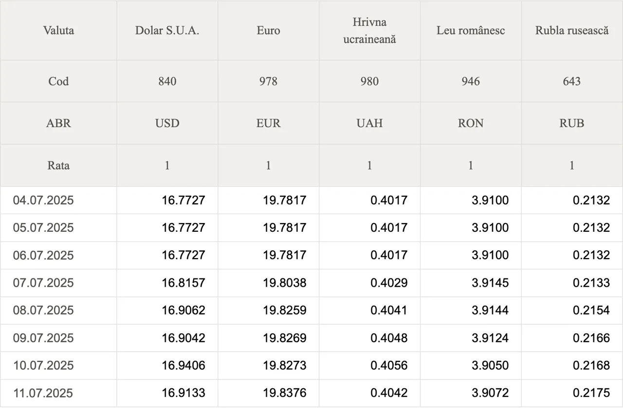Select the RON rate 3.9050

490,365
